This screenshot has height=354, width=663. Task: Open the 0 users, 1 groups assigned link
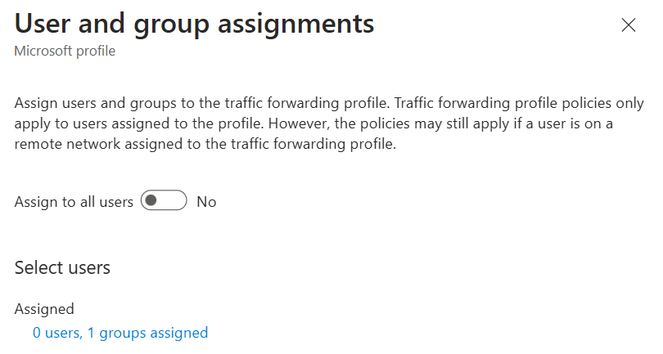[120, 333]
